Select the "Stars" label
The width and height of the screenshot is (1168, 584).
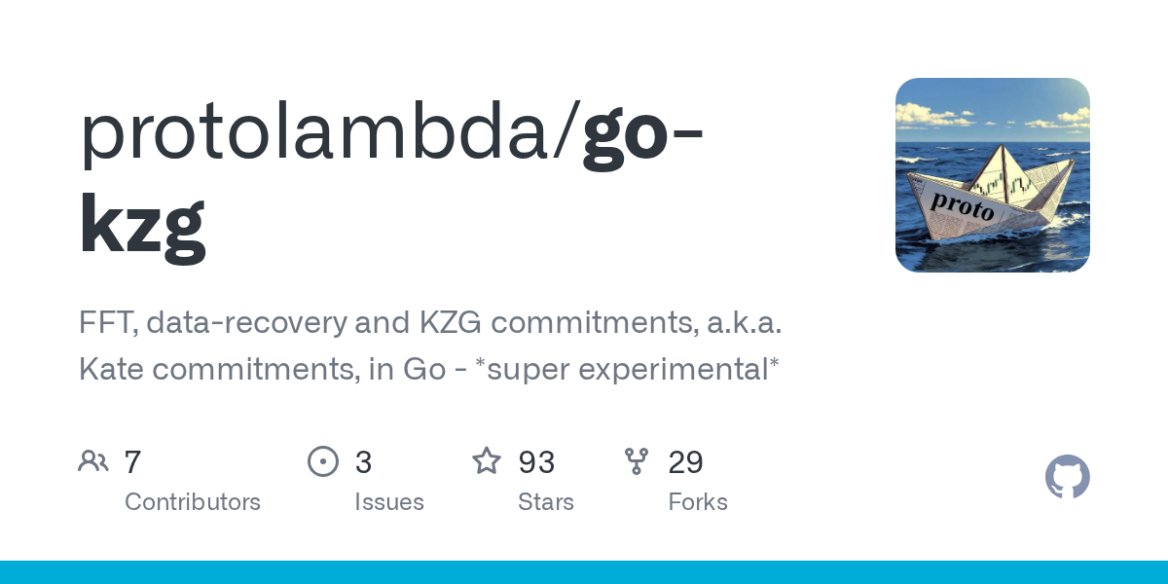(546, 502)
